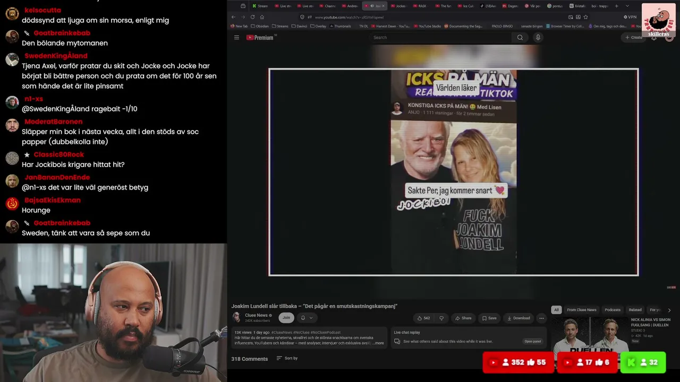Open notification bell options dropdown
680x382 pixels.
307,318
